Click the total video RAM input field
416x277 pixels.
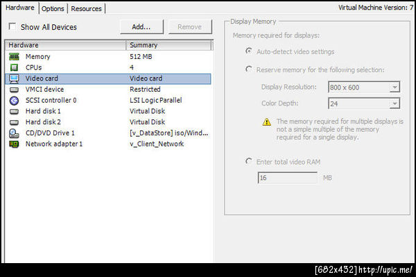[287, 178]
